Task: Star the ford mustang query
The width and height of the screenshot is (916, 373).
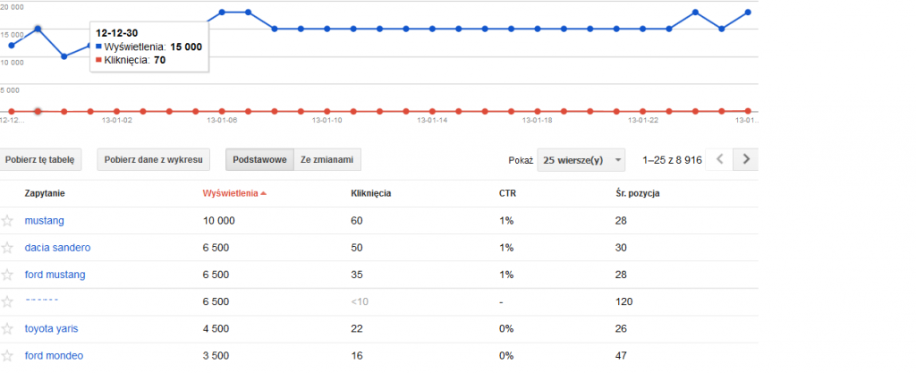Action: coord(8,274)
